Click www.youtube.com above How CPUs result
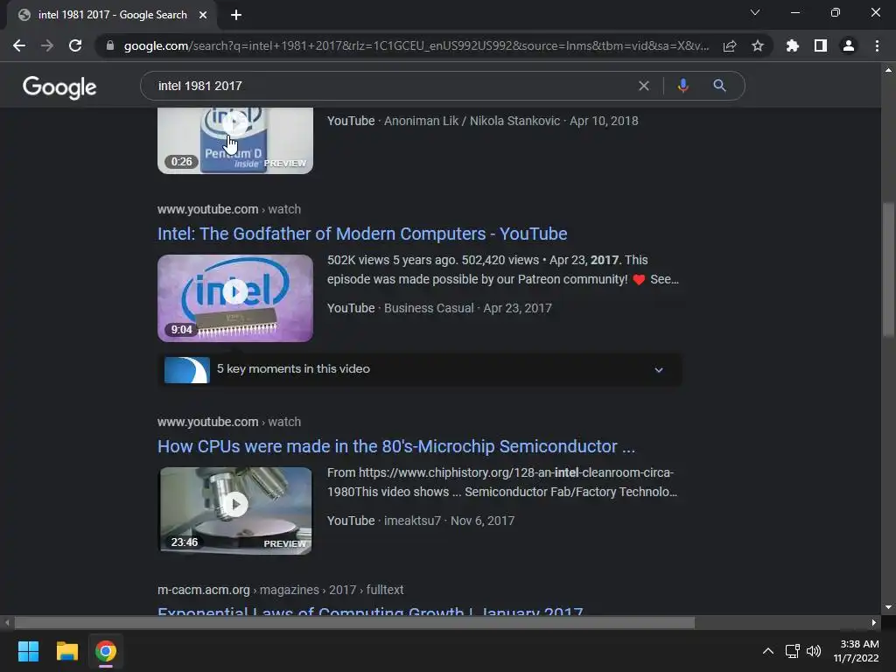The image size is (896, 672). [x=208, y=422]
